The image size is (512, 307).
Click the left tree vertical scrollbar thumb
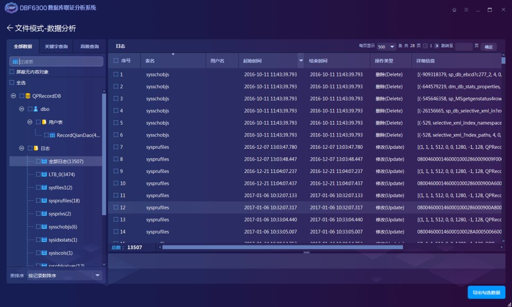coord(104,154)
